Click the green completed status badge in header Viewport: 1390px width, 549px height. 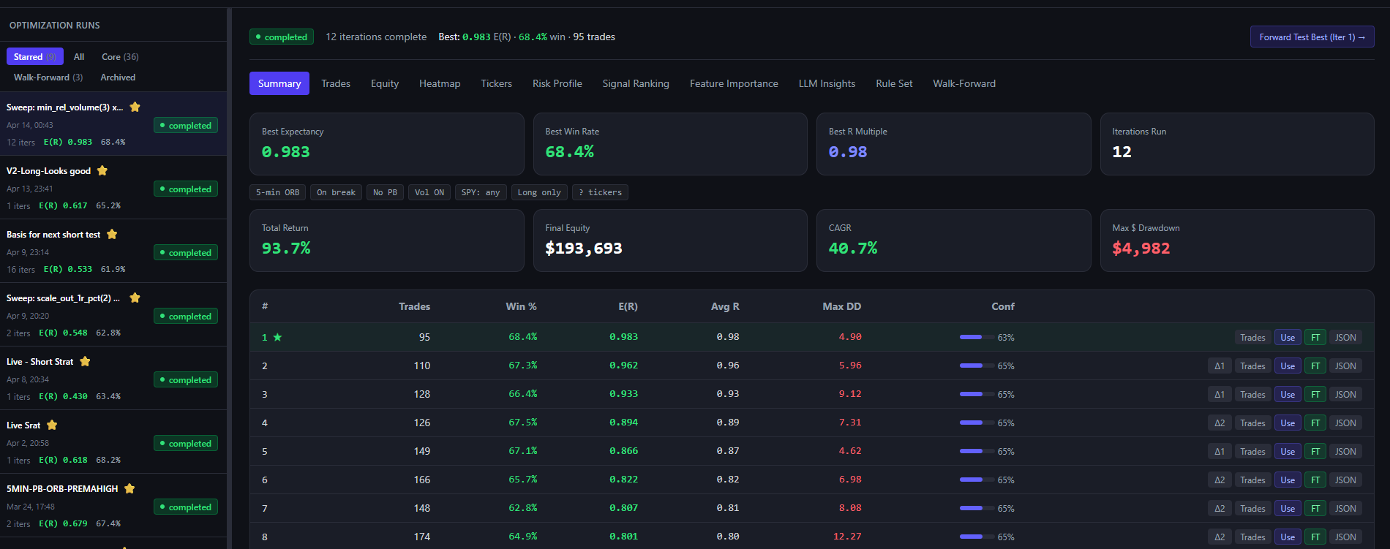point(282,37)
